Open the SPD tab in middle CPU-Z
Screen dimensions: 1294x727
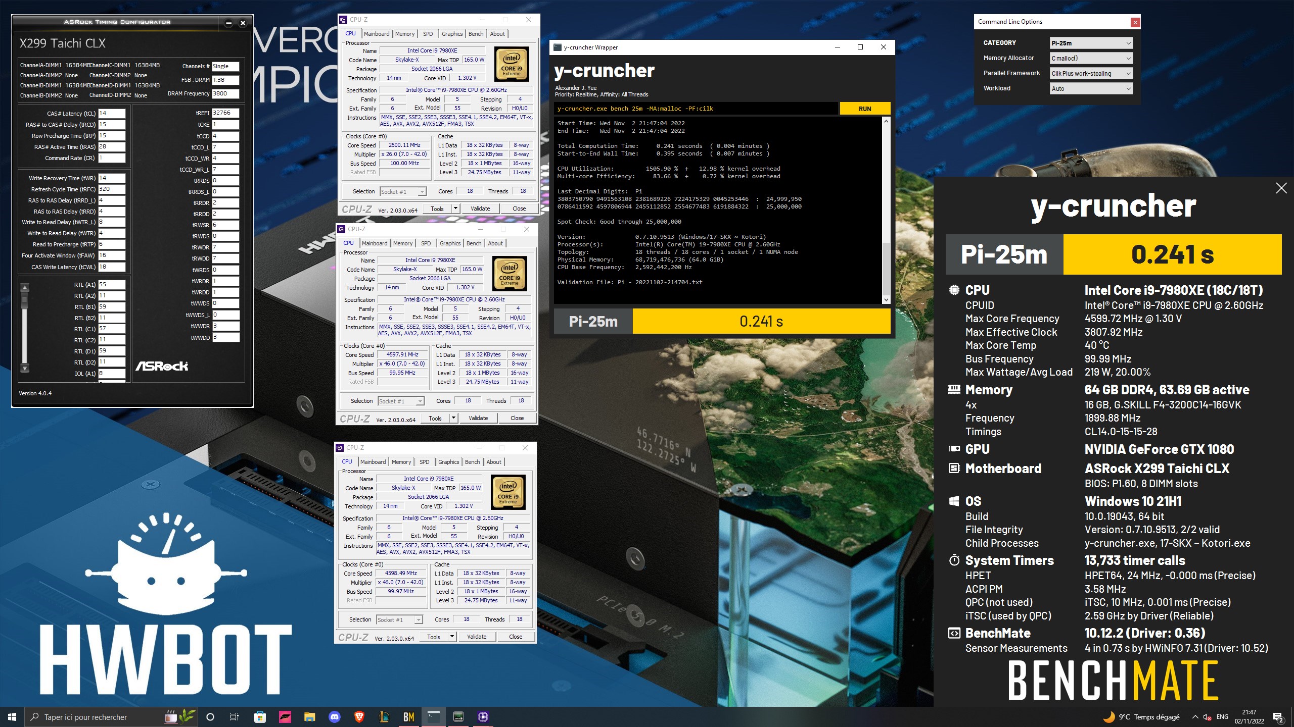coord(426,243)
